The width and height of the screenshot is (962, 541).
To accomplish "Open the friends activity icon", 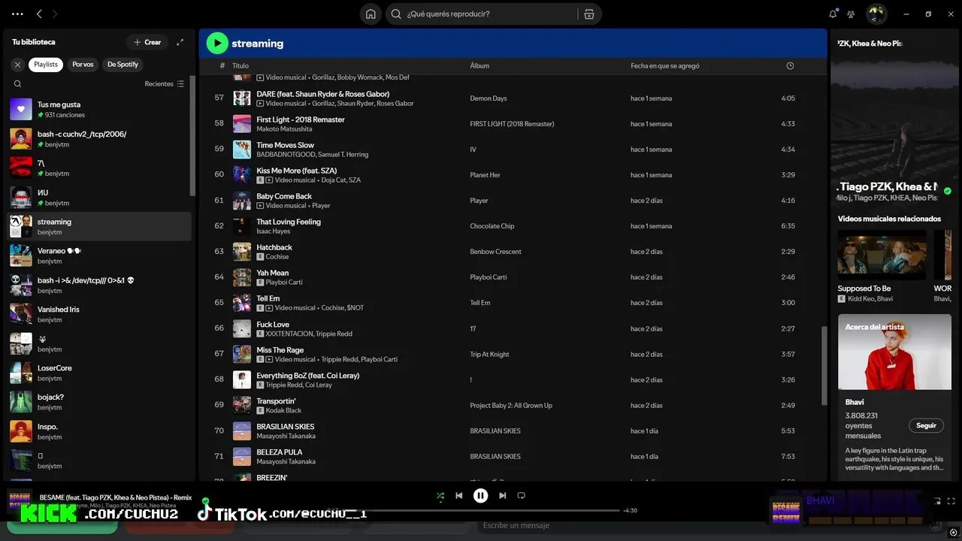I will (x=852, y=14).
